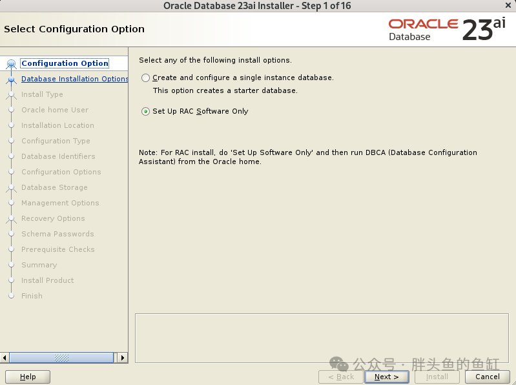Click the Schema Passwords step text
Screen dimensions: 516x385
click(57, 234)
